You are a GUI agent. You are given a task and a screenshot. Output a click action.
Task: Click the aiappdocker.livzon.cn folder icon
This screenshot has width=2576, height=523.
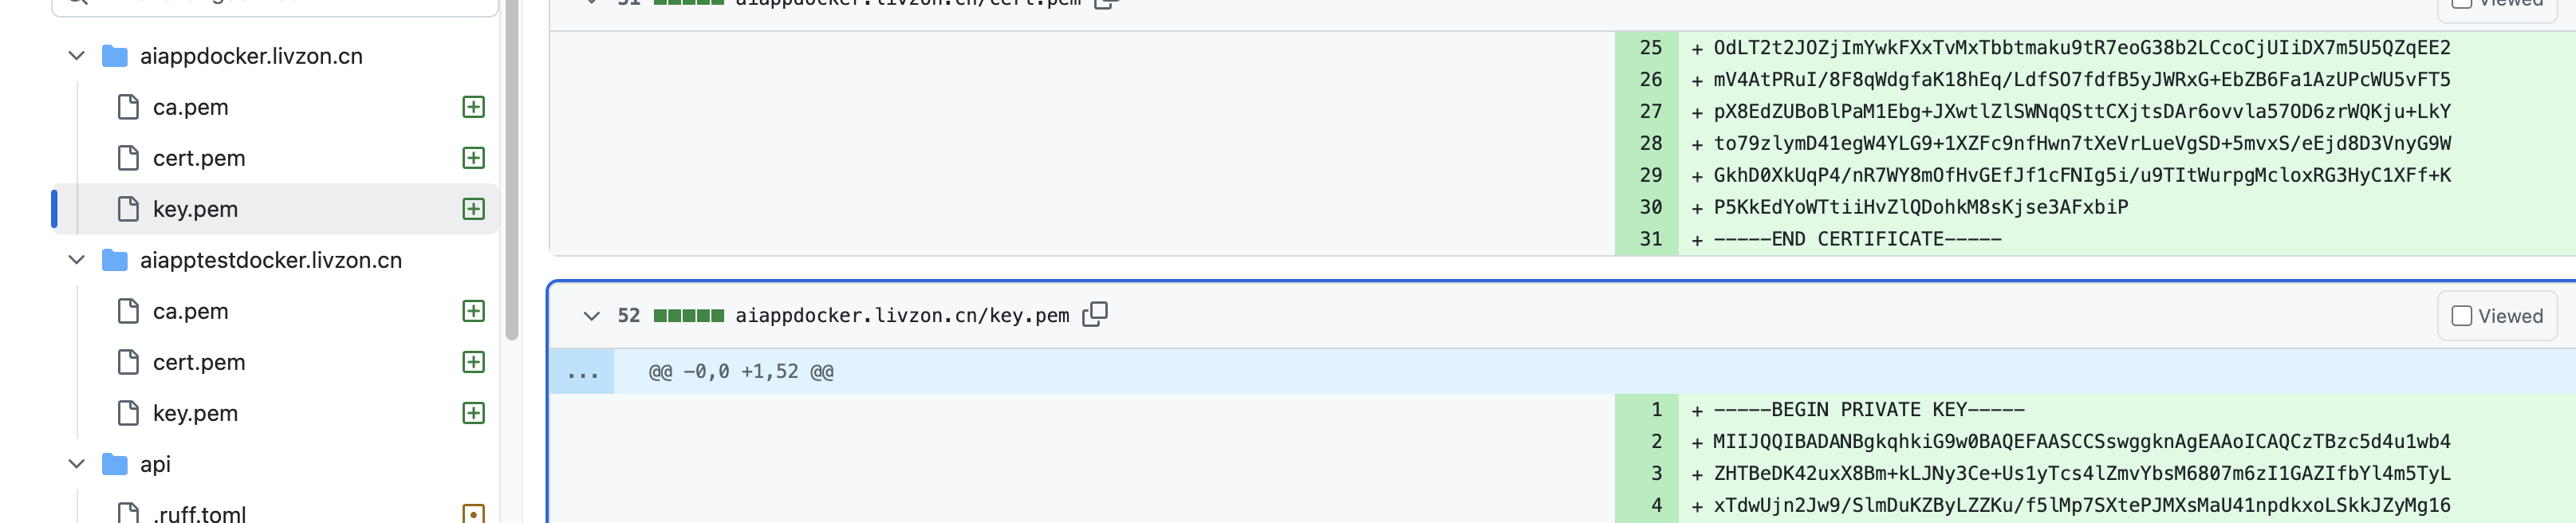[115, 56]
